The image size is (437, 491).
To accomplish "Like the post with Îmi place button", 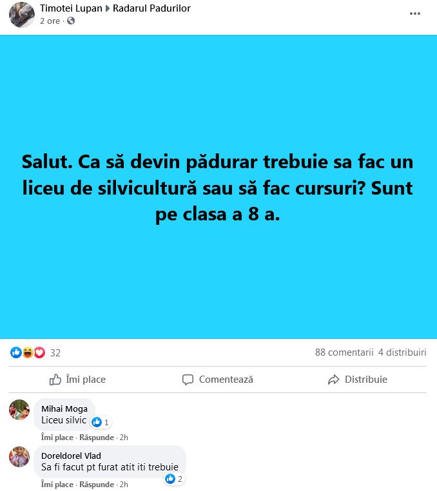I will [77, 380].
